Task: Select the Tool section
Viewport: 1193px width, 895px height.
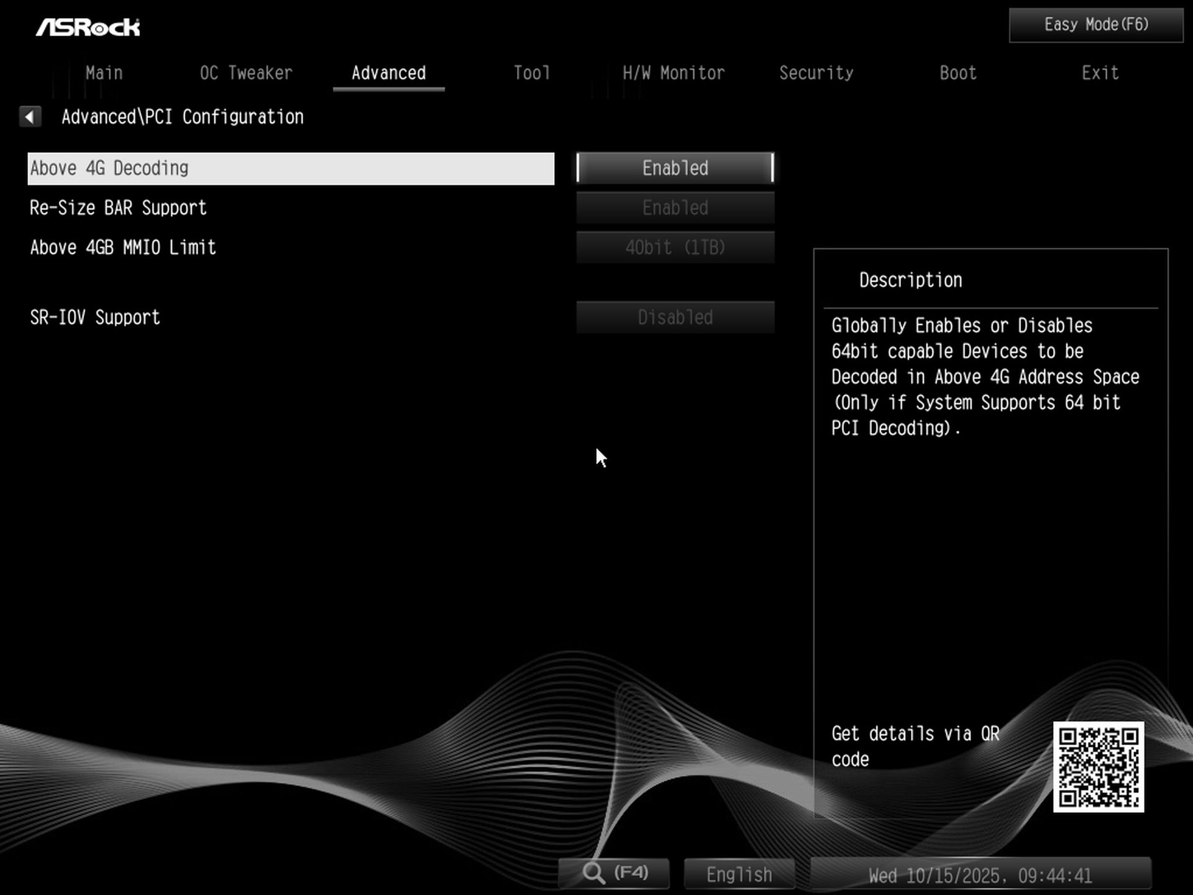Action: click(531, 73)
